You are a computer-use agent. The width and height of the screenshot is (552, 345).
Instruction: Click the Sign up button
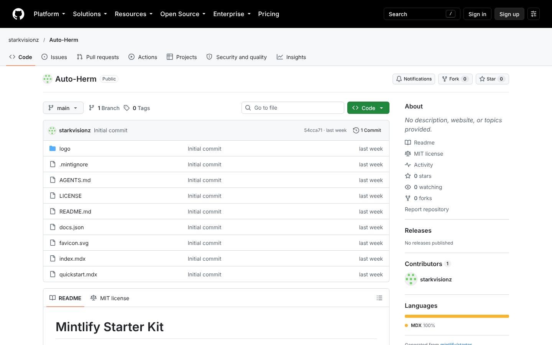pyautogui.click(x=509, y=14)
